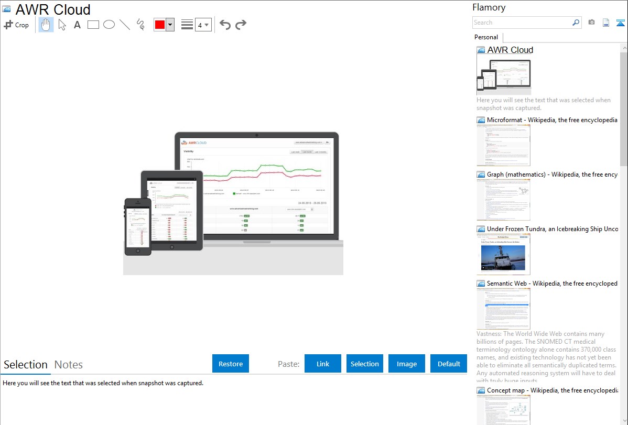Open Semantic Web snapshot thumbnail
The image size is (628, 425).
[x=503, y=309]
